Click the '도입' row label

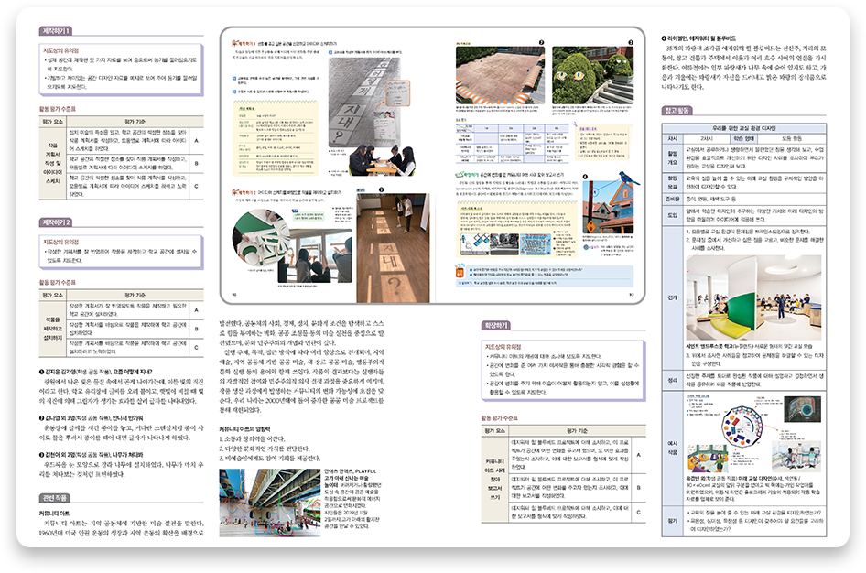[x=672, y=215]
